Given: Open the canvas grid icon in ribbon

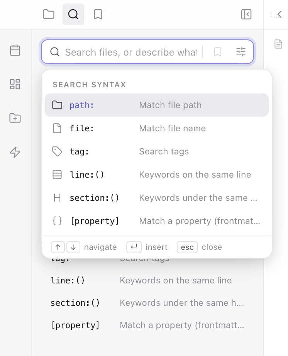Looking at the screenshot, I should (15, 84).
